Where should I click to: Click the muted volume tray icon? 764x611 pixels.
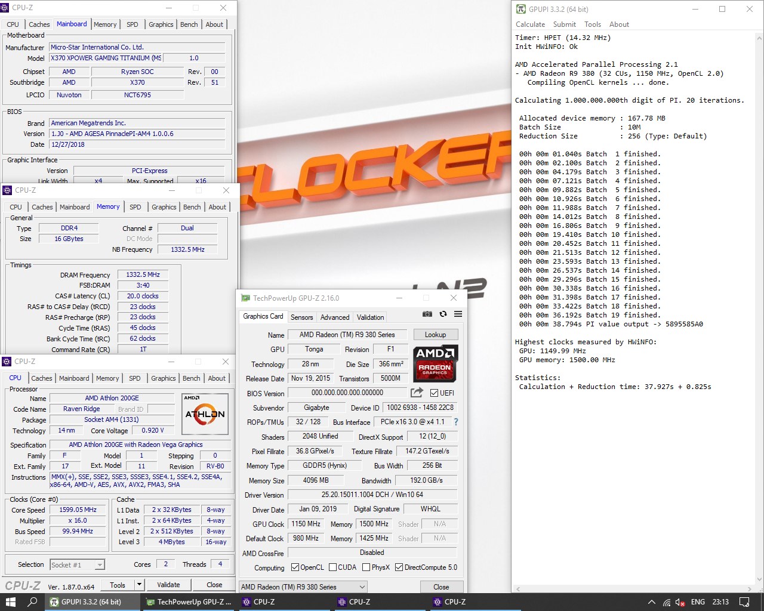tap(680, 602)
